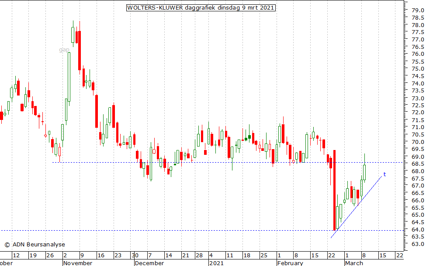This screenshot has height=266, width=426.
Task: Select the gray "gap" annotation label
Action: pos(64,50)
